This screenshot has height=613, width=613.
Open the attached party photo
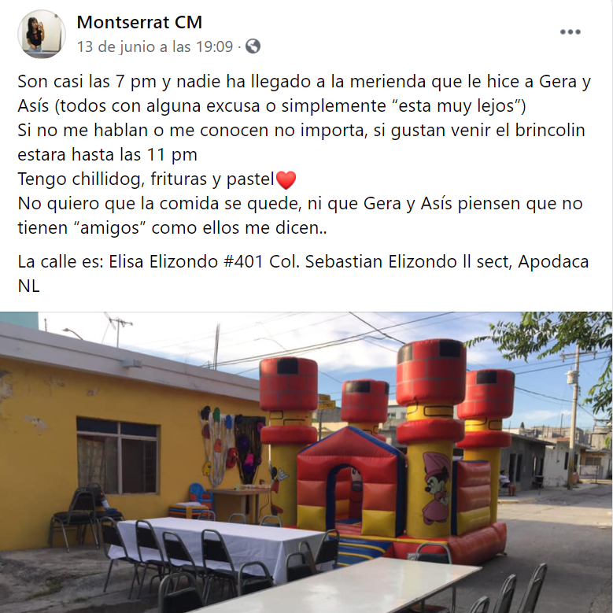[307, 462]
